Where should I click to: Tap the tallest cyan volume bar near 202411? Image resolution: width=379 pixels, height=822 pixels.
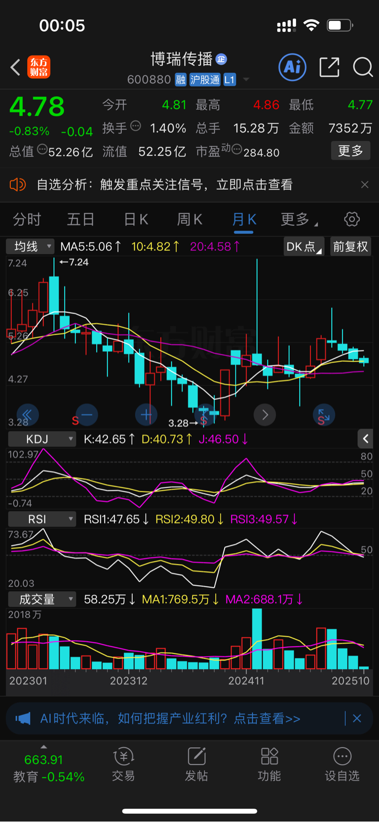(257, 639)
